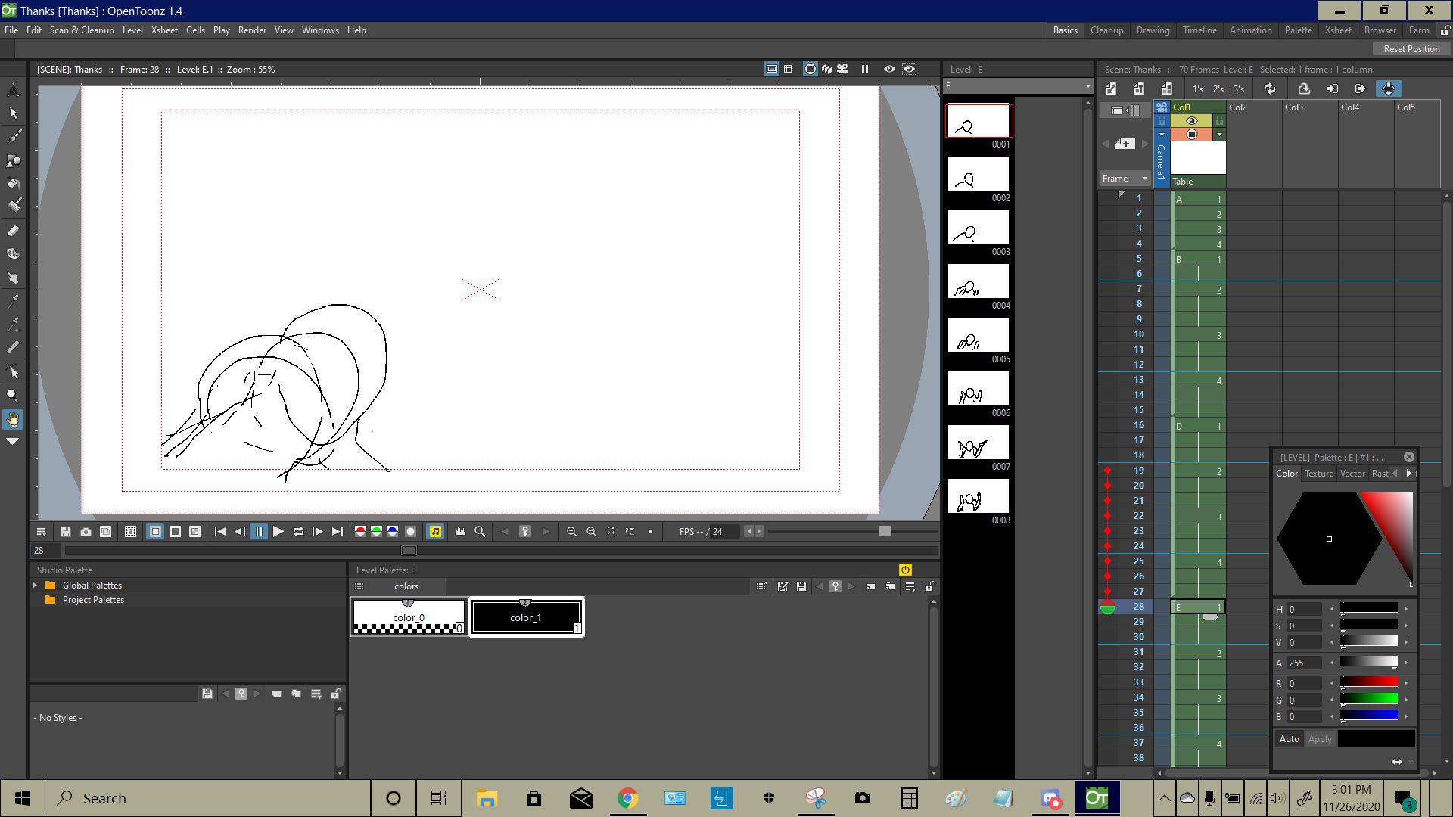Expand the Global Palettes folder
This screenshot has width=1453, height=817.
pyautogui.click(x=35, y=586)
